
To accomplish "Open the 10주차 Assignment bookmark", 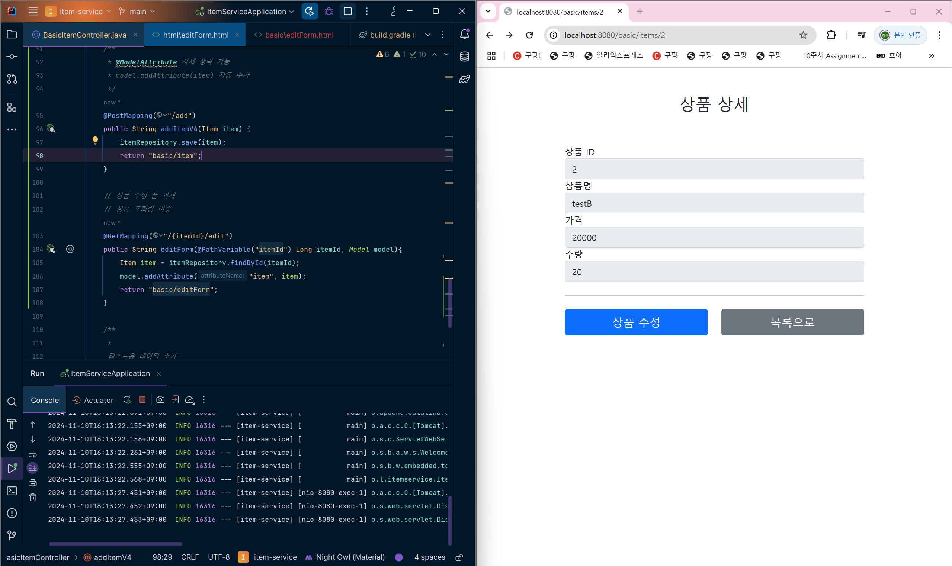I will 834,56.
